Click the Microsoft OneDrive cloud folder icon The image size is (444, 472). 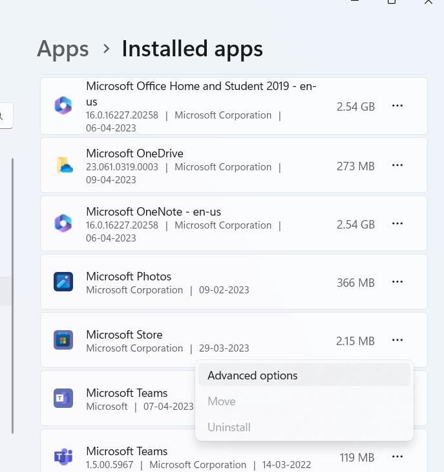[x=63, y=165]
